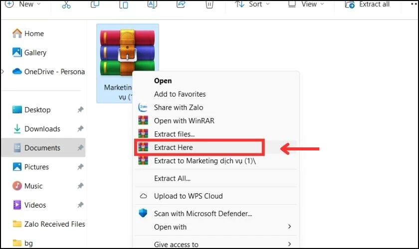Screen dimensions: 419x249
Task: Click the Extract all toolbar button
Action: pos(367,4)
